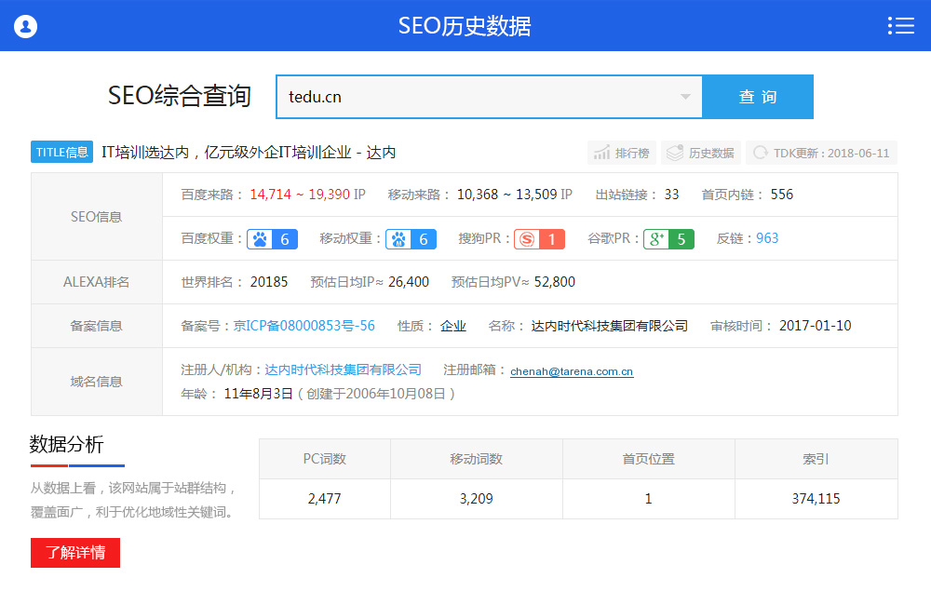931x605 pixels.
Task: Open the 历史数据 history button
Action: [x=700, y=153]
